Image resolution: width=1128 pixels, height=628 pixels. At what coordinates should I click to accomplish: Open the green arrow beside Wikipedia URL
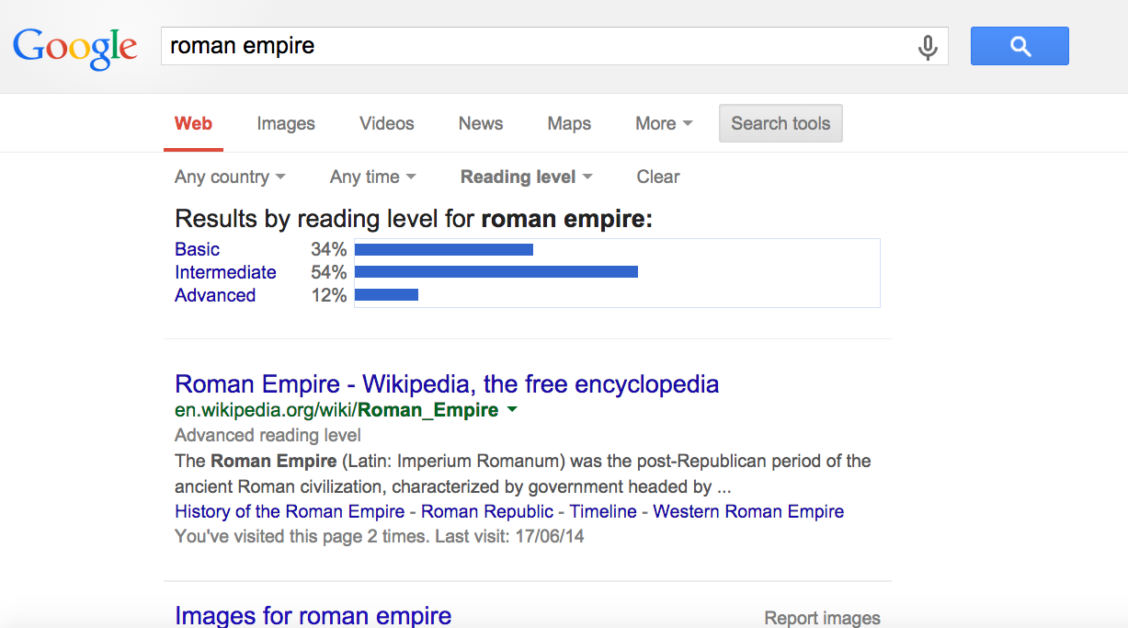tap(512, 410)
